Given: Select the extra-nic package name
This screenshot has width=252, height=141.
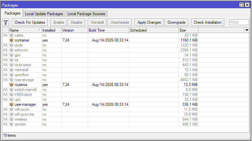Looking at the screenshot, I should coord(21,50).
